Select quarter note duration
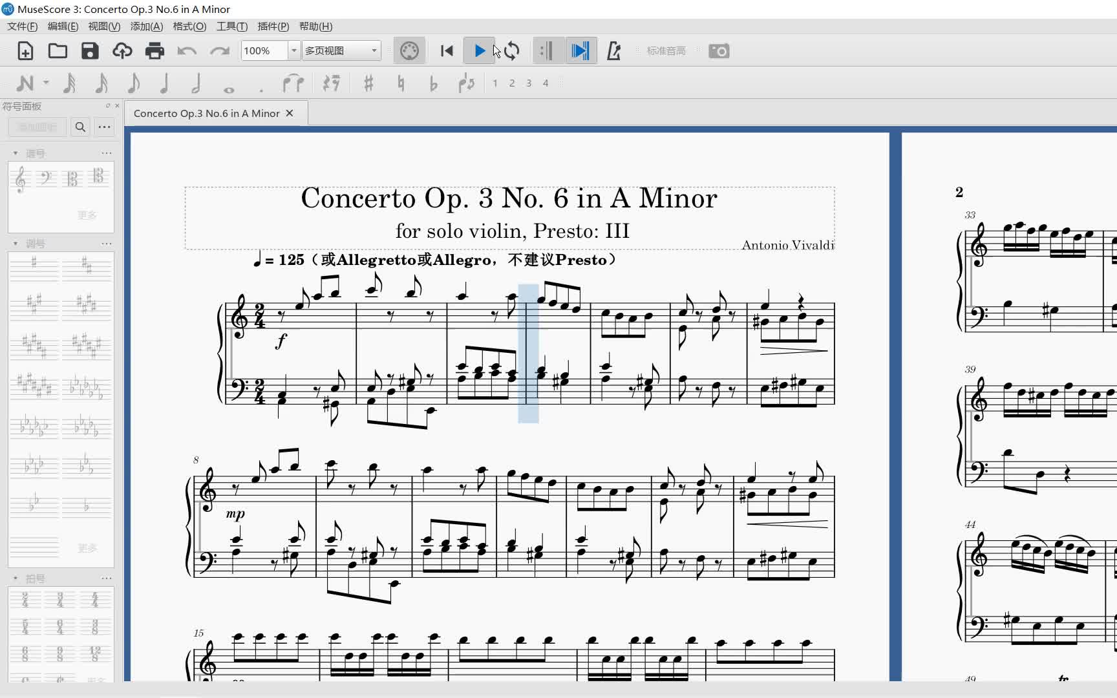This screenshot has height=698, width=1117. pos(164,83)
